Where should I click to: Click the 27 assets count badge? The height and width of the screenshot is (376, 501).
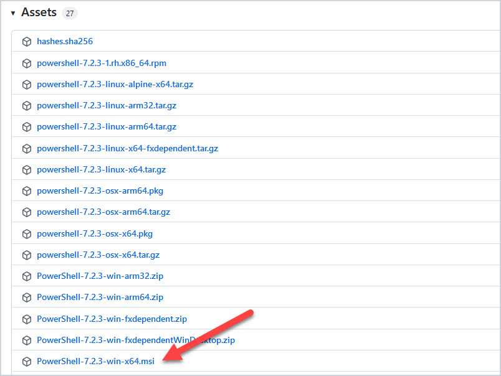[x=70, y=14]
